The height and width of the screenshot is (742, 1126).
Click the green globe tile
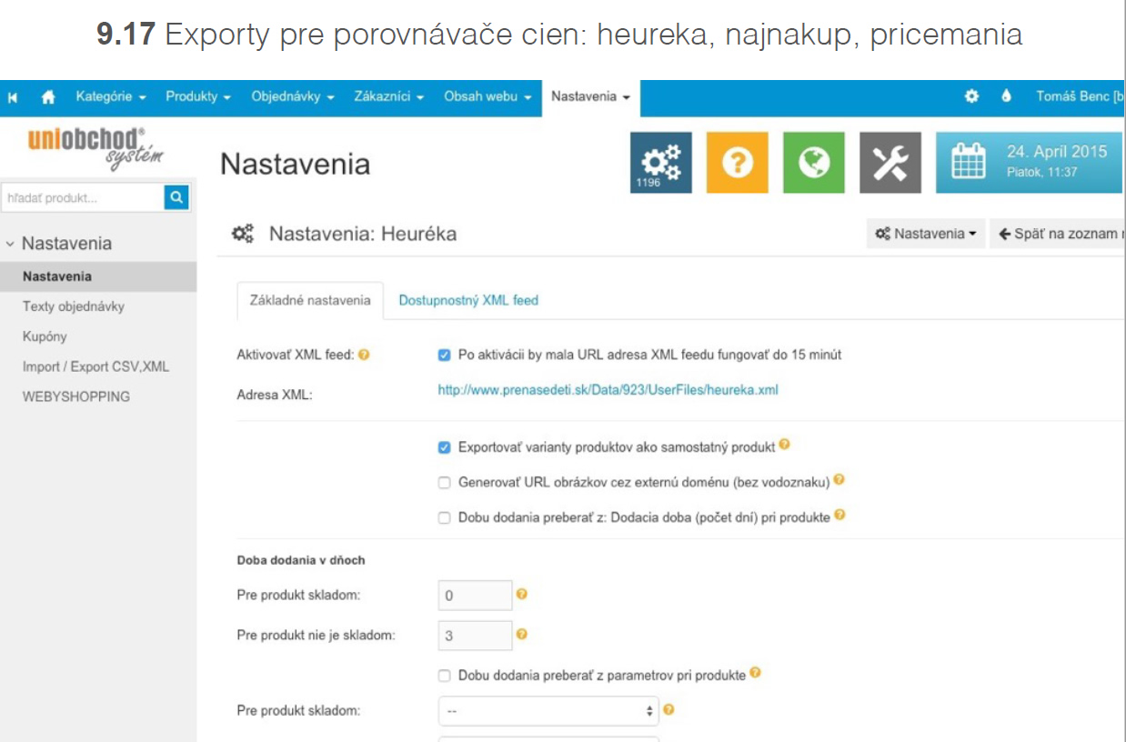tap(813, 163)
